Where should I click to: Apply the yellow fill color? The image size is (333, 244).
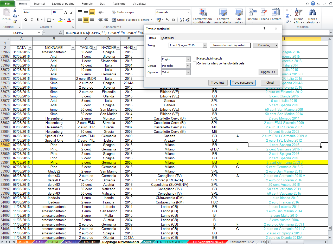point(60,20)
